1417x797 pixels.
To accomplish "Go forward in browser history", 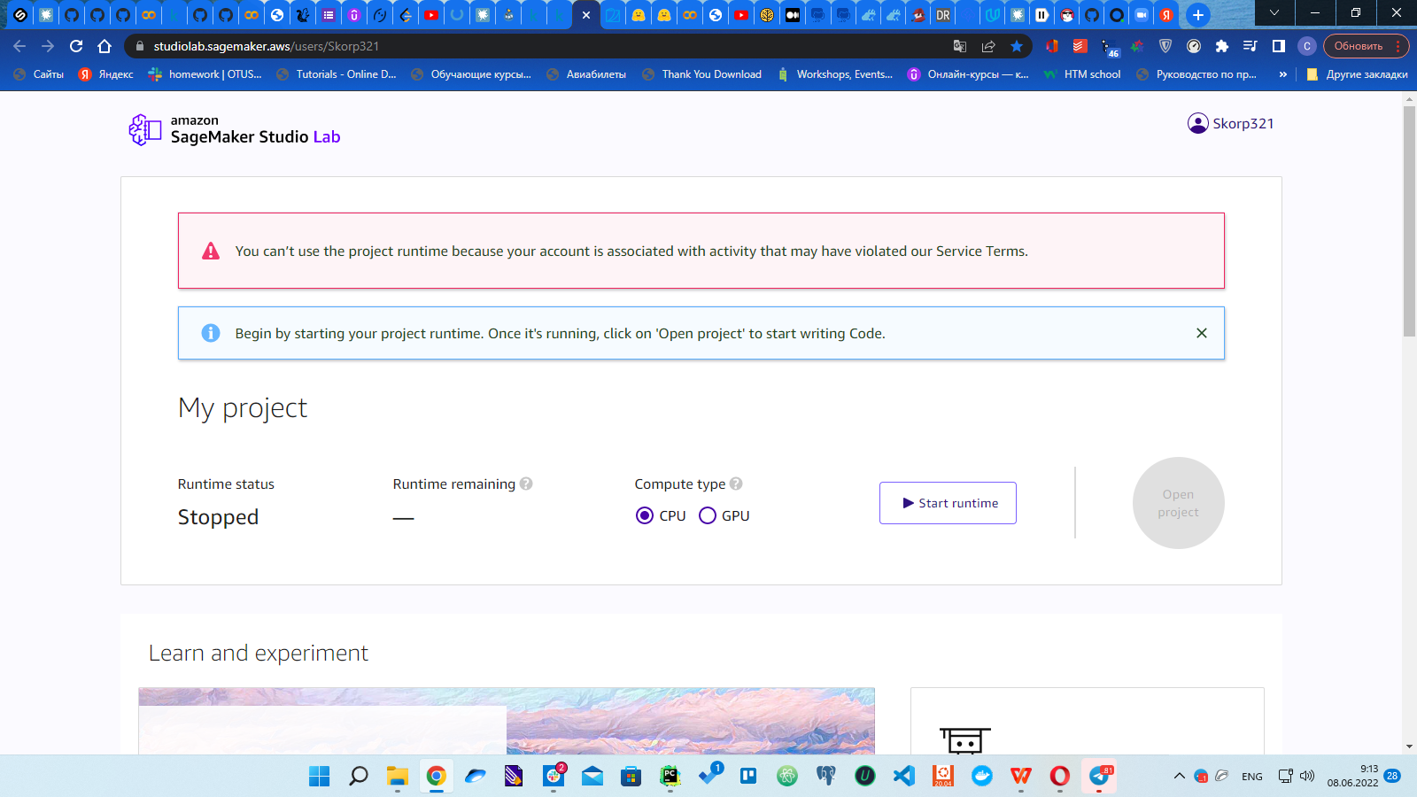I will [48, 46].
